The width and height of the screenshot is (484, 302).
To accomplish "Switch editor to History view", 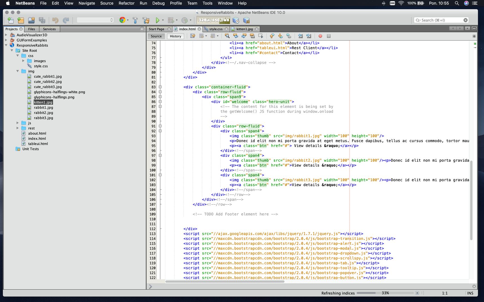I will [176, 36].
